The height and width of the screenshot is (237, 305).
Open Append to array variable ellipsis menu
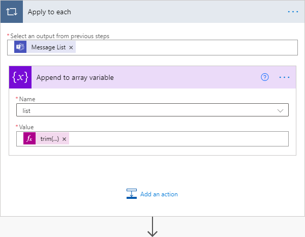point(284,77)
